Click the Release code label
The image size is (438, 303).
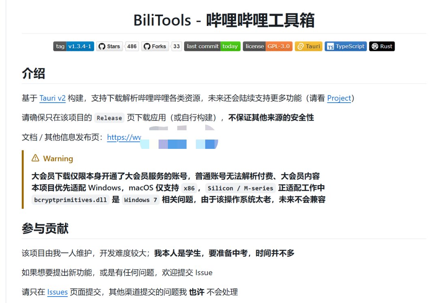(x=109, y=118)
